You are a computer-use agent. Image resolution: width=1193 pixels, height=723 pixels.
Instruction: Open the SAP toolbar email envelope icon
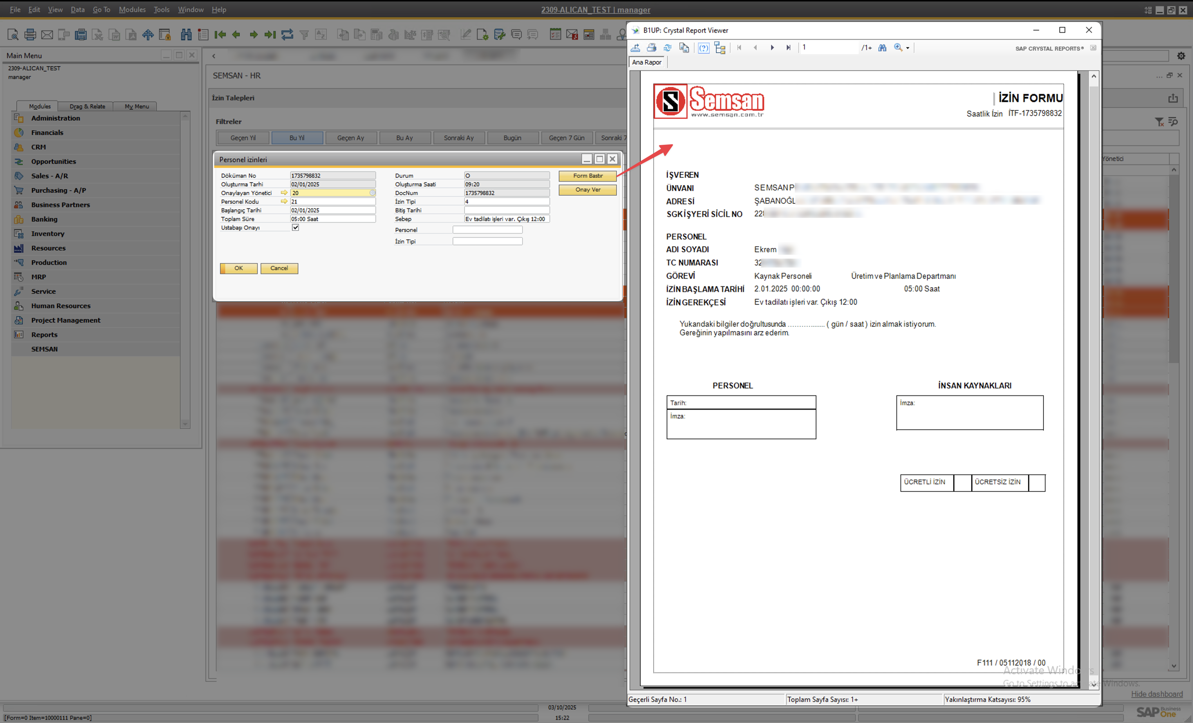[x=47, y=35]
